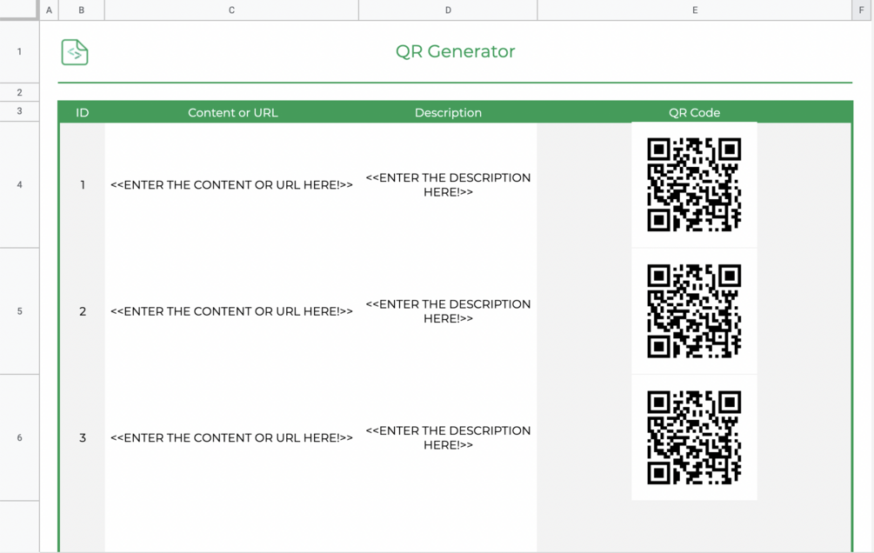The image size is (874, 553).
Task: Click content URL cell for ID 1
Action: 232,185
